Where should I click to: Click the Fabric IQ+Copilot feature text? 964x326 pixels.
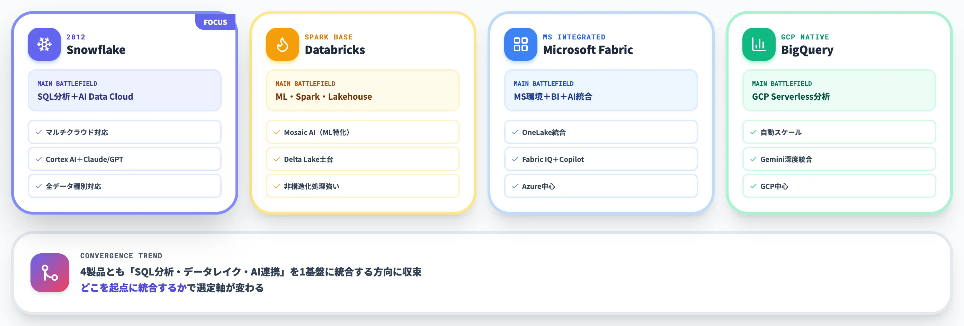click(x=553, y=159)
